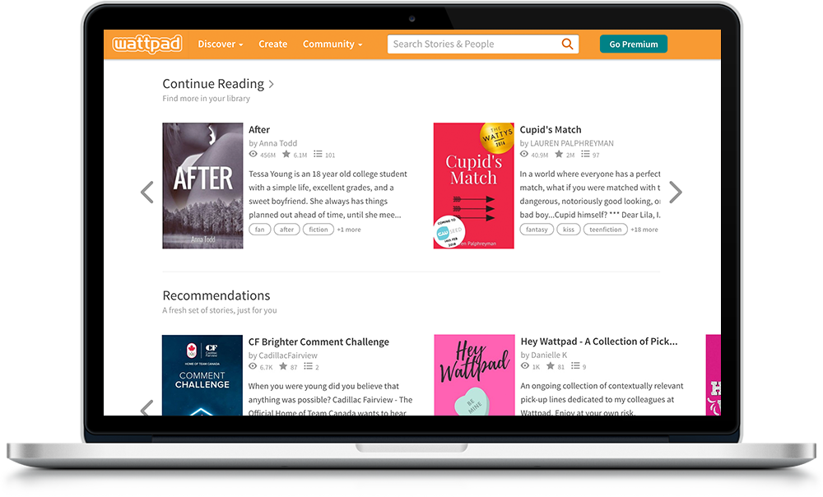Click the Go Premium button

point(633,43)
